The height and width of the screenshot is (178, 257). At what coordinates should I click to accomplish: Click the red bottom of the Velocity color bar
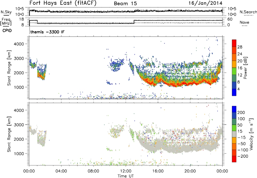234,159
